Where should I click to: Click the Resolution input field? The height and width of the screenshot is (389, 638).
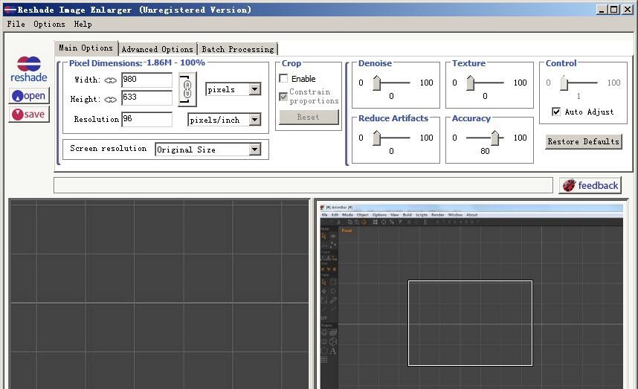tap(147, 119)
